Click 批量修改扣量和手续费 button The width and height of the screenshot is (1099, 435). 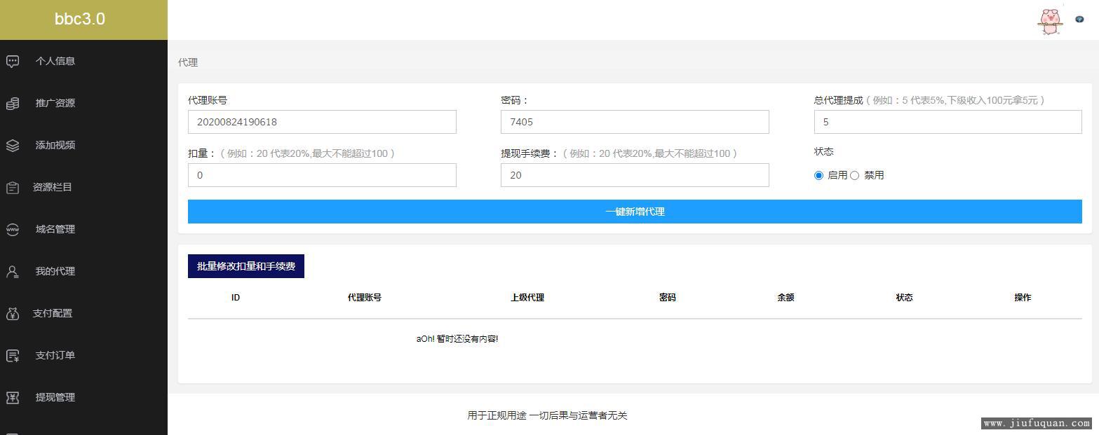[246, 266]
